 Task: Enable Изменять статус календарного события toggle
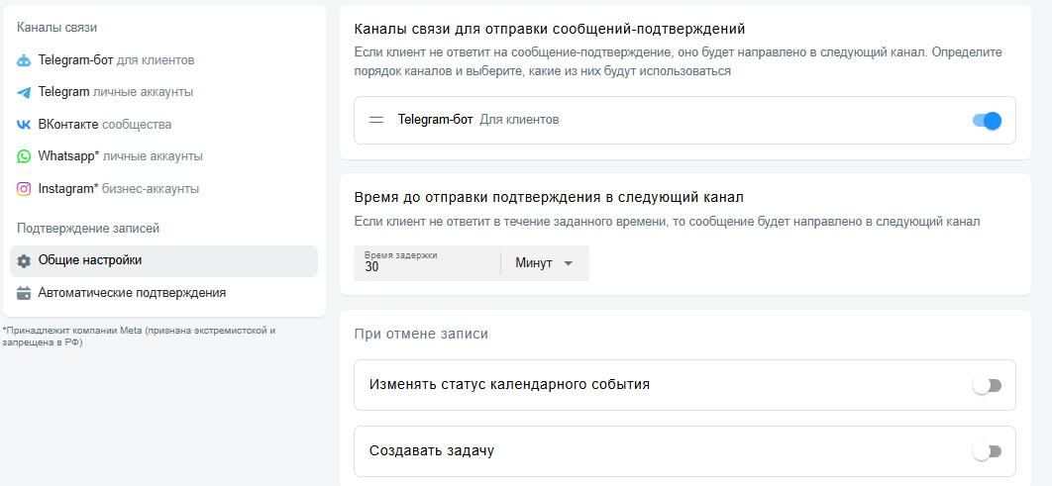click(987, 385)
